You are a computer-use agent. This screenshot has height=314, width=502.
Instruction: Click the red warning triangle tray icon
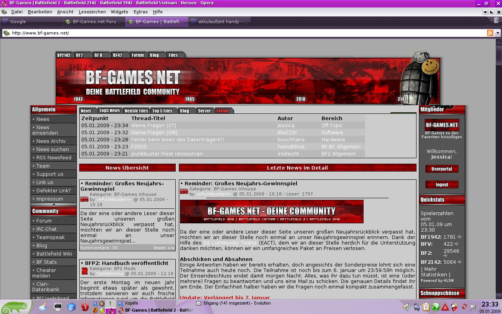(445, 307)
